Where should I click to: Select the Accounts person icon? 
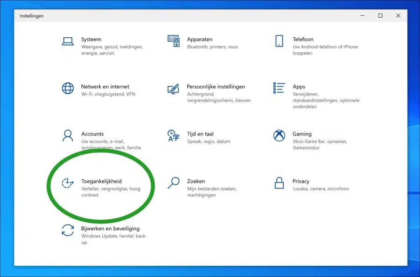point(68,135)
